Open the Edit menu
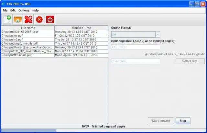The height and width of the screenshot is (133, 207). click(13, 10)
